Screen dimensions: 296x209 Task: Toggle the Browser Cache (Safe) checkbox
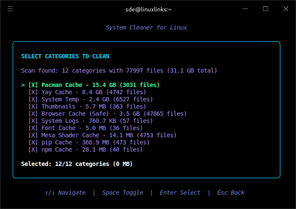[x=33, y=114]
